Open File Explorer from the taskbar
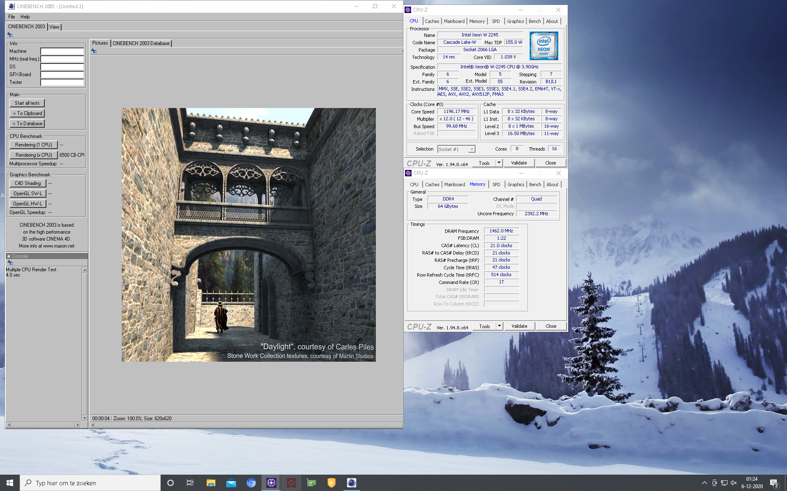This screenshot has height=491, width=787. click(211, 483)
